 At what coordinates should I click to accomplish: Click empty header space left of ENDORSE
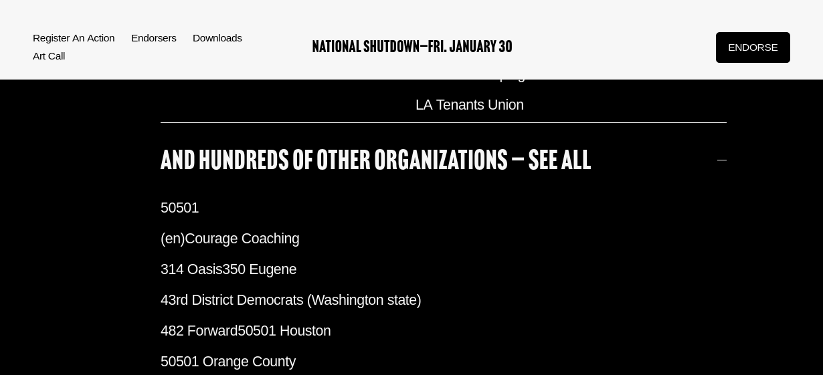tap(616, 47)
